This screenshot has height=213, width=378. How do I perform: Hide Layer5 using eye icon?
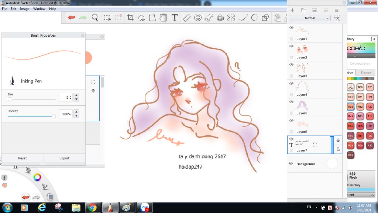pos(291,102)
